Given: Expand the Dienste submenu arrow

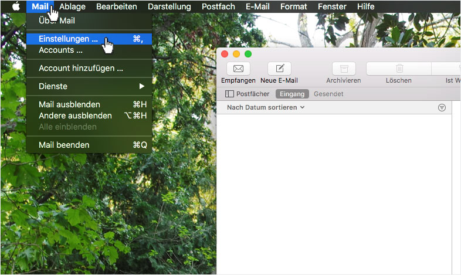Looking at the screenshot, I should (x=142, y=86).
